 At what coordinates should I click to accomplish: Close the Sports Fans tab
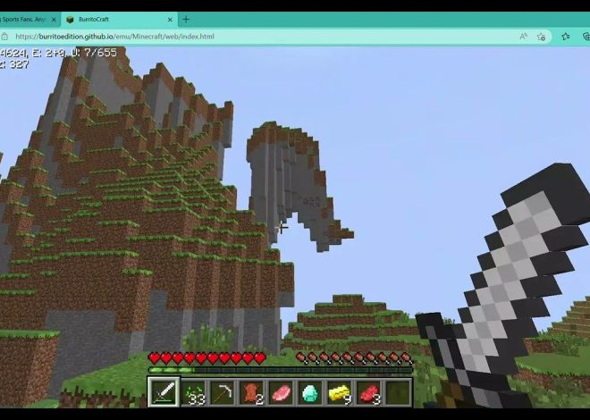[x=54, y=19]
